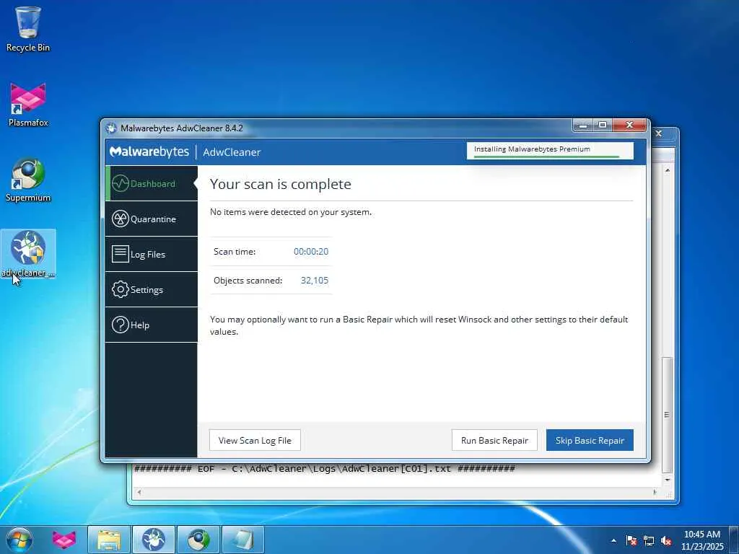Click View Scan Log File button
The height and width of the screenshot is (554, 739).
255,440
